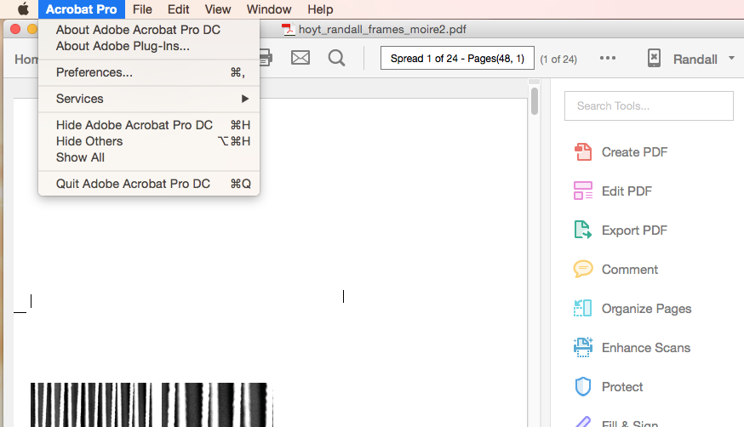The width and height of the screenshot is (744, 427).
Task: Click the Export PDF icon
Action: 582,230
